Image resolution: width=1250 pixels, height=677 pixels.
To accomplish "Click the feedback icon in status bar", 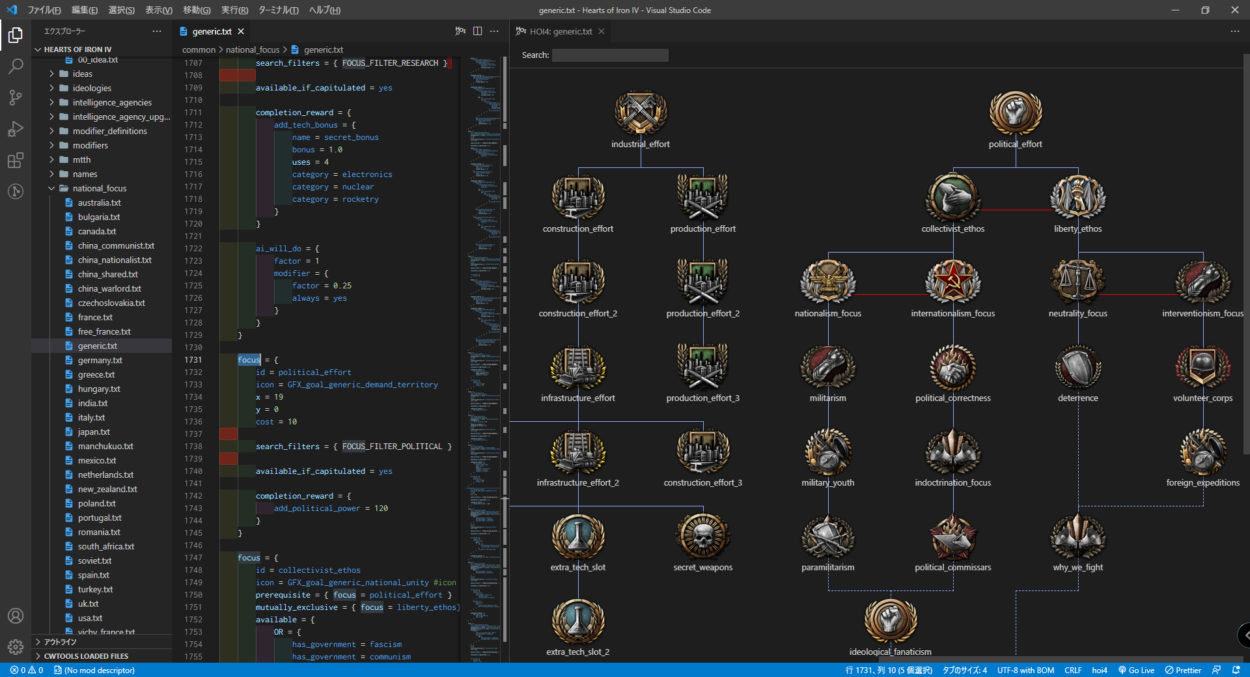I will point(1216,670).
